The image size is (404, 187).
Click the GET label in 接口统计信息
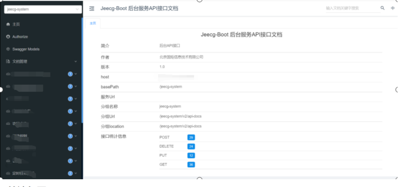click(163, 164)
